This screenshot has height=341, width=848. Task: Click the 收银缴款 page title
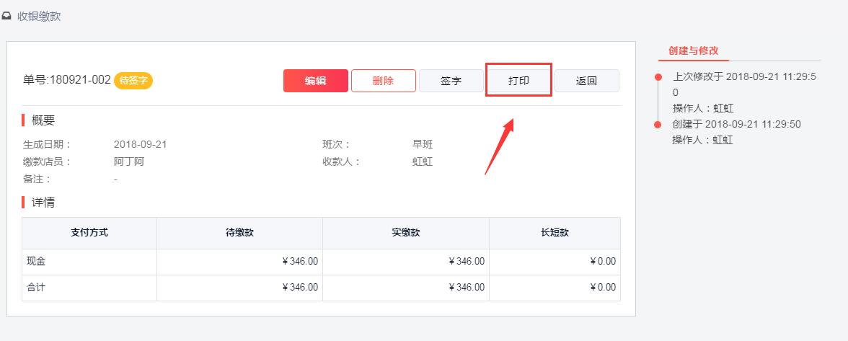pos(39,16)
